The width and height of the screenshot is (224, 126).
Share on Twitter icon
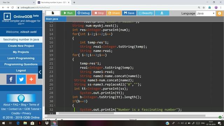21,79
